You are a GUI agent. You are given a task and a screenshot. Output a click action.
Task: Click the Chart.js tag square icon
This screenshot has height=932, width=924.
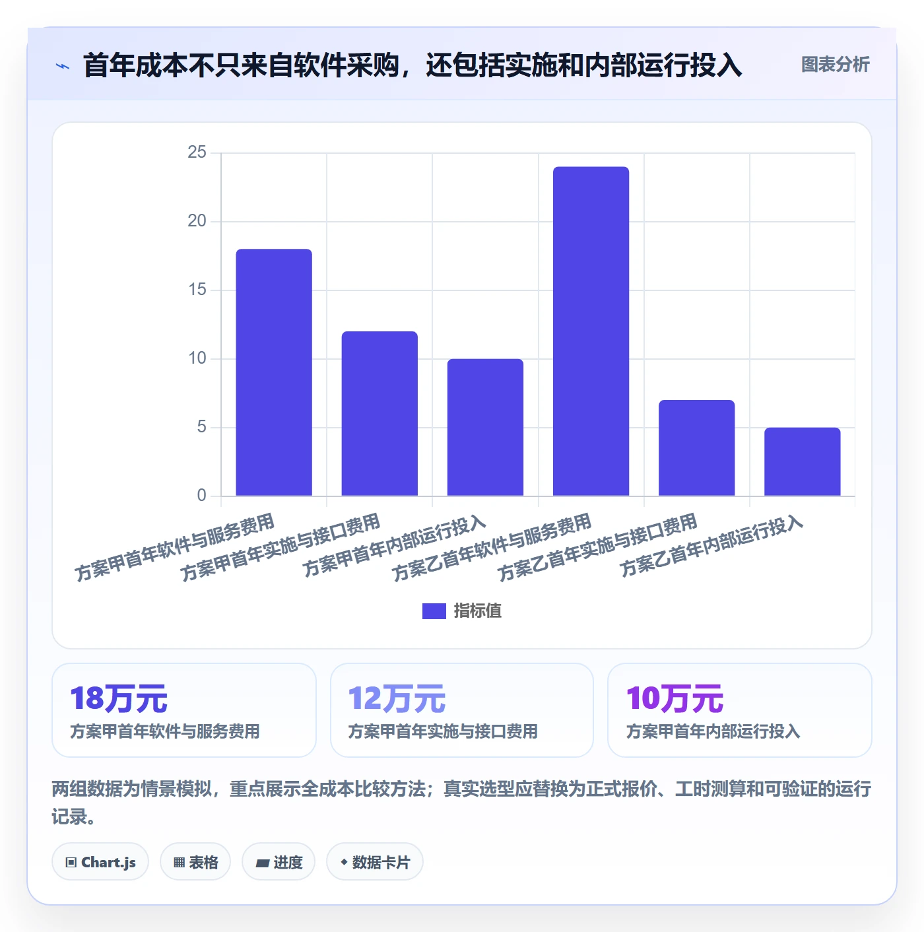[71, 863]
